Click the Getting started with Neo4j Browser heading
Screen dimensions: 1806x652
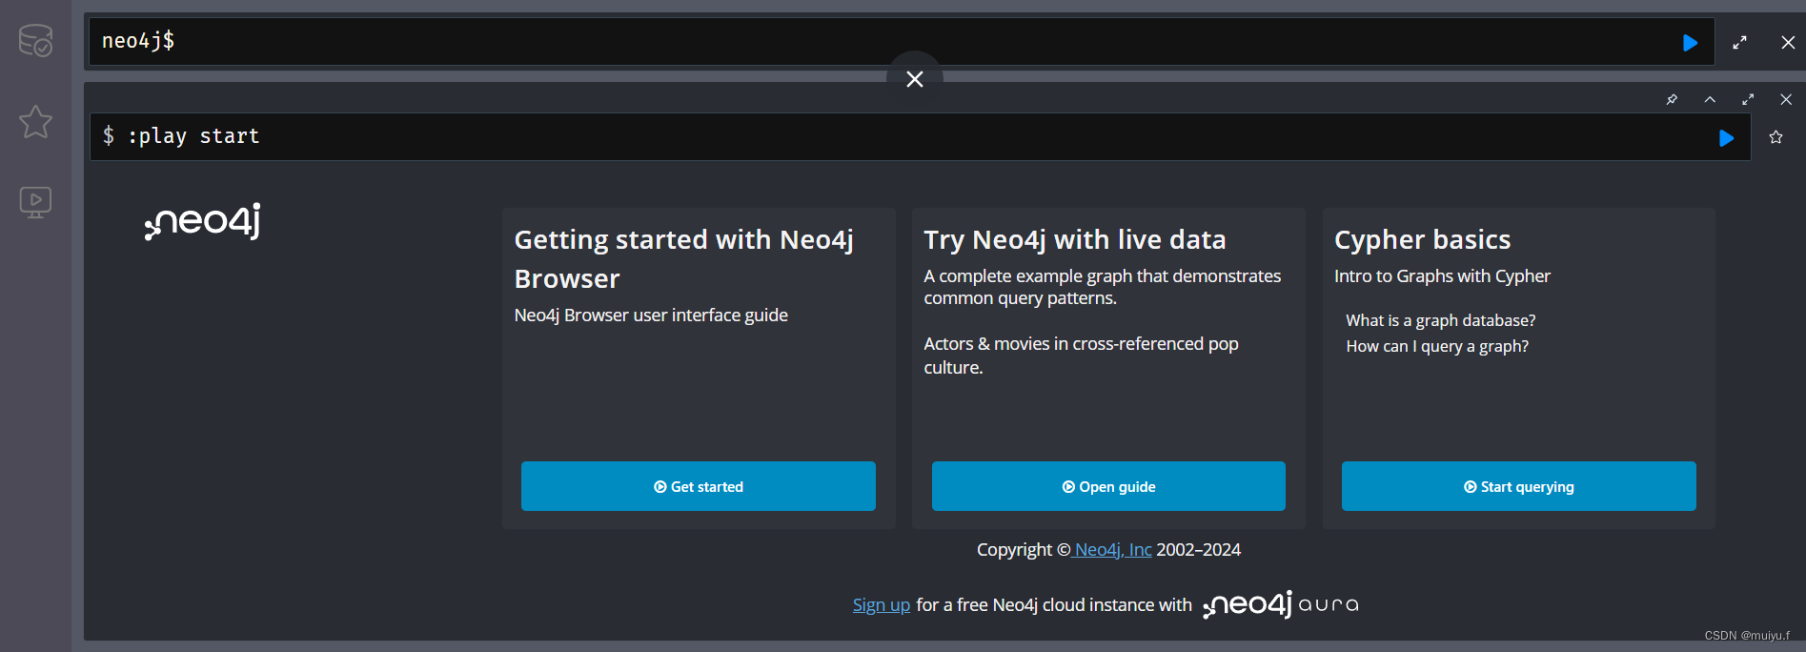(x=684, y=259)
